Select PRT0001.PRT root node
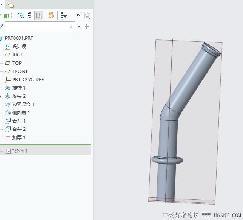243x220 pixels. (19, 38)
